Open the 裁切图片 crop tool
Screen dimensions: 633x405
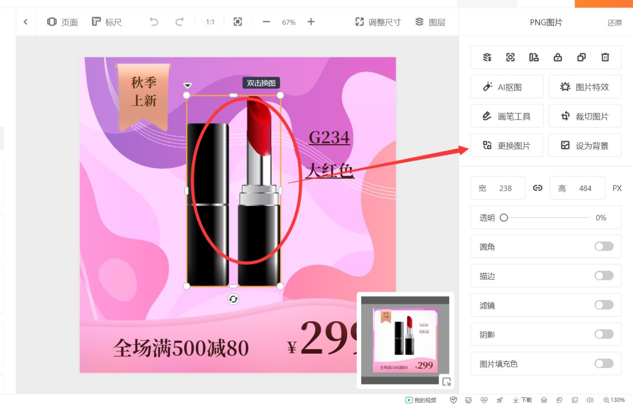pos(585,116)
